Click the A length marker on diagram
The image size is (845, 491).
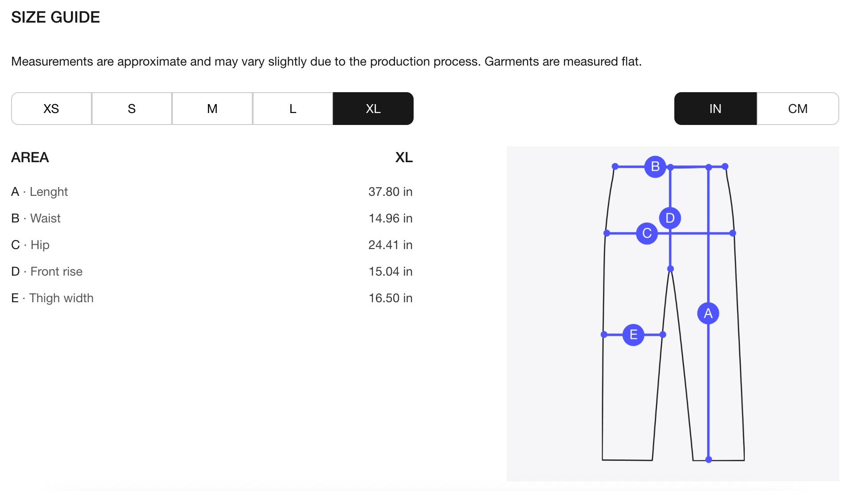(708, 313)
